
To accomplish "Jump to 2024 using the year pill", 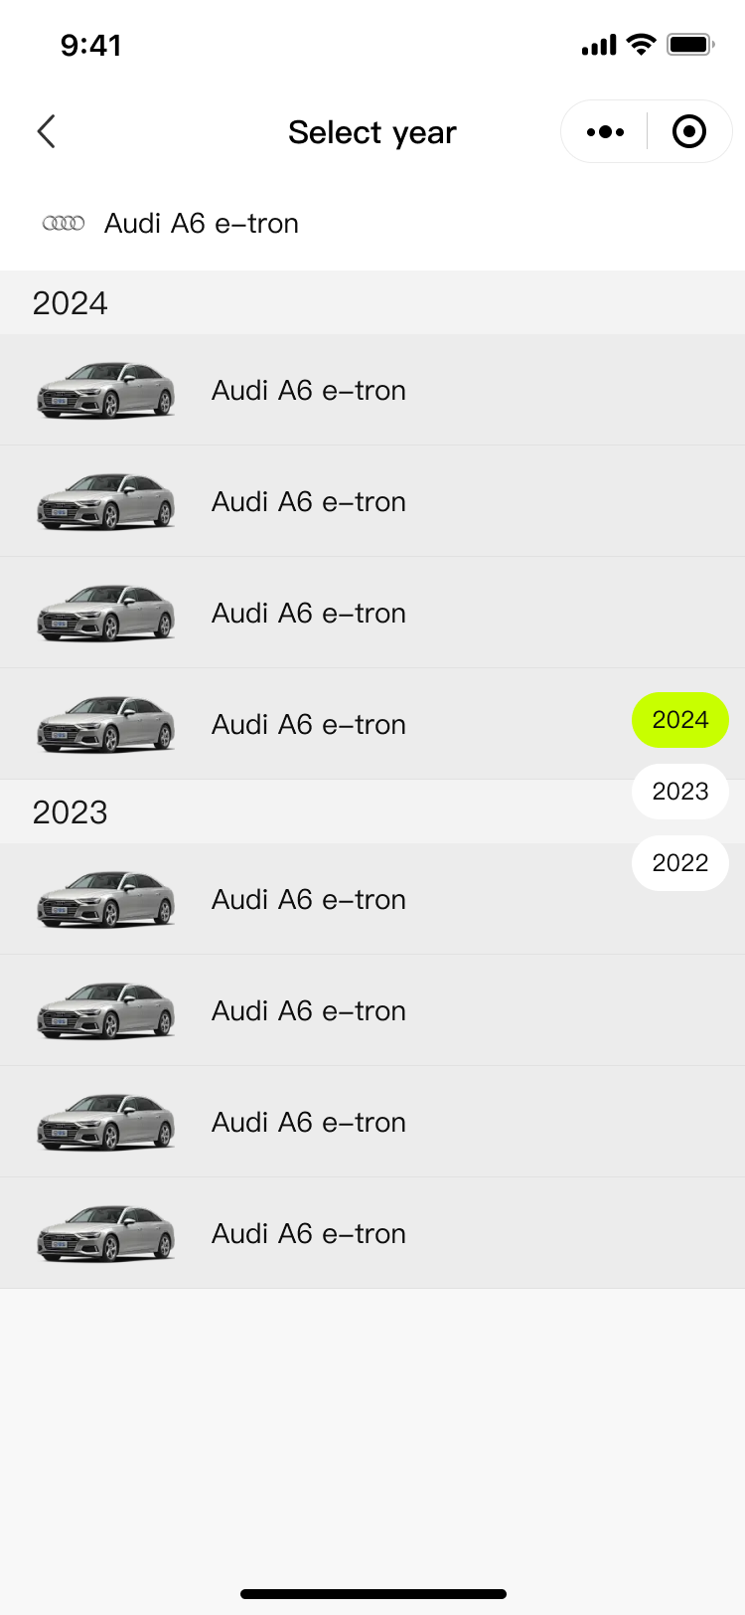I will (680, 720).
